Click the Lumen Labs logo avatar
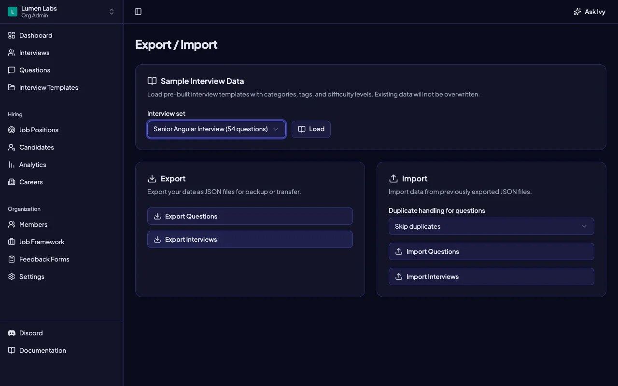The width and height of the screenshot is (618, 386). [13, 12]
